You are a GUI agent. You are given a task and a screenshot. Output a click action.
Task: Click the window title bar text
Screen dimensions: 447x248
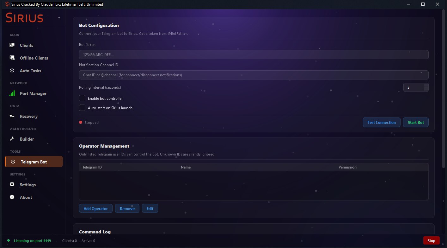57,4
